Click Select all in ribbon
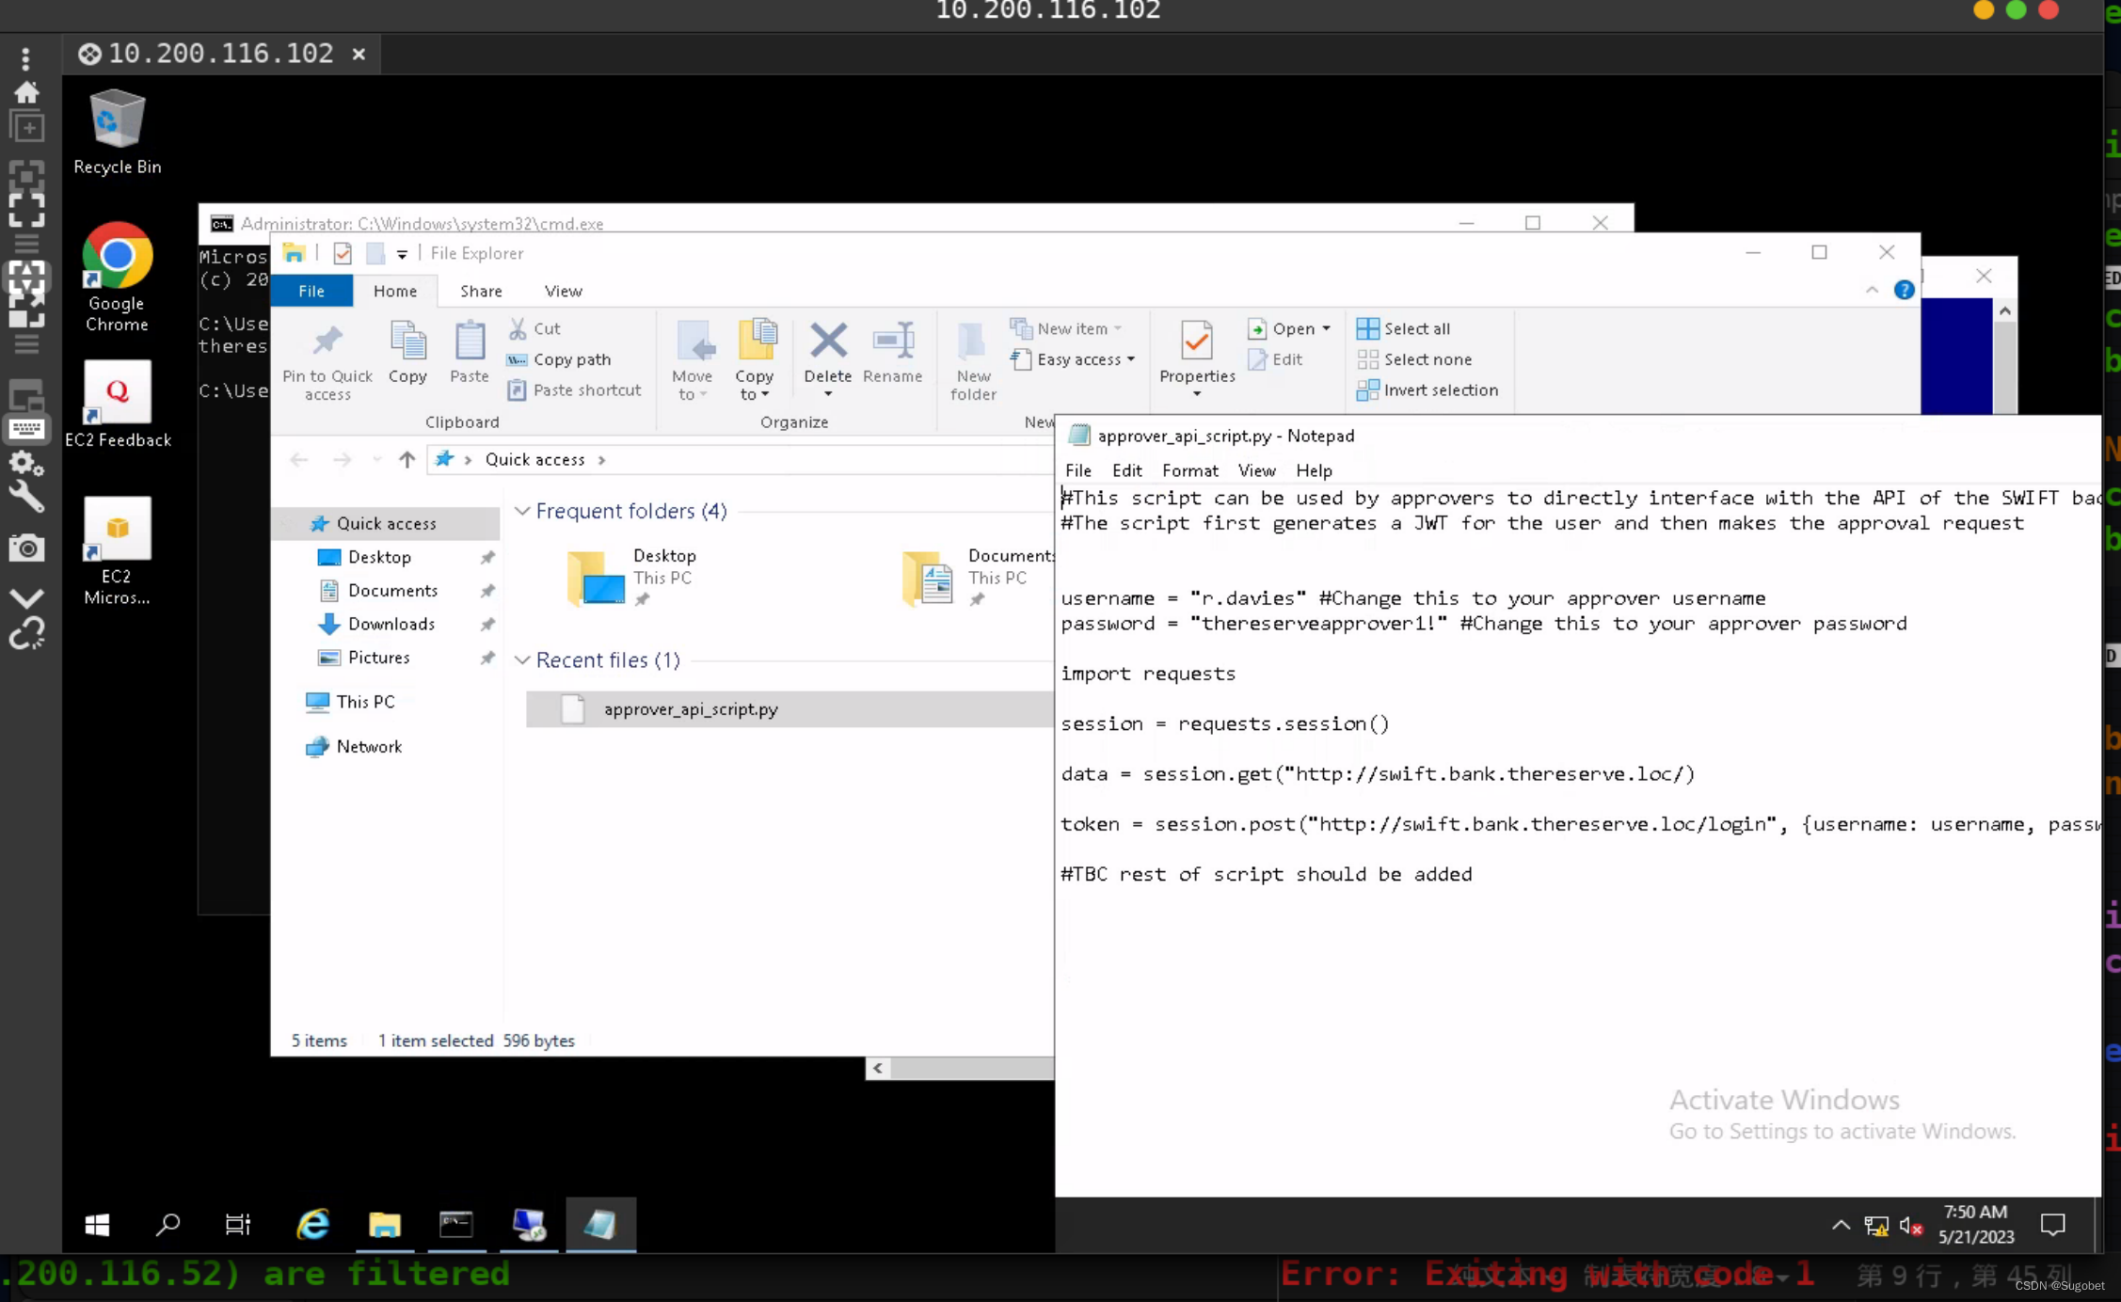2121x1302 pixels. click(1403, 328)
